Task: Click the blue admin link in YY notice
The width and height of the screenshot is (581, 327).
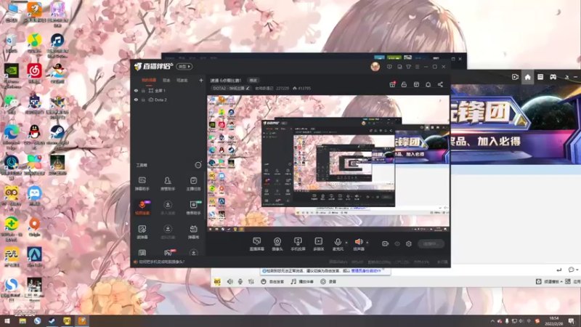Action: pyautogui.click(x=366, y=271)
